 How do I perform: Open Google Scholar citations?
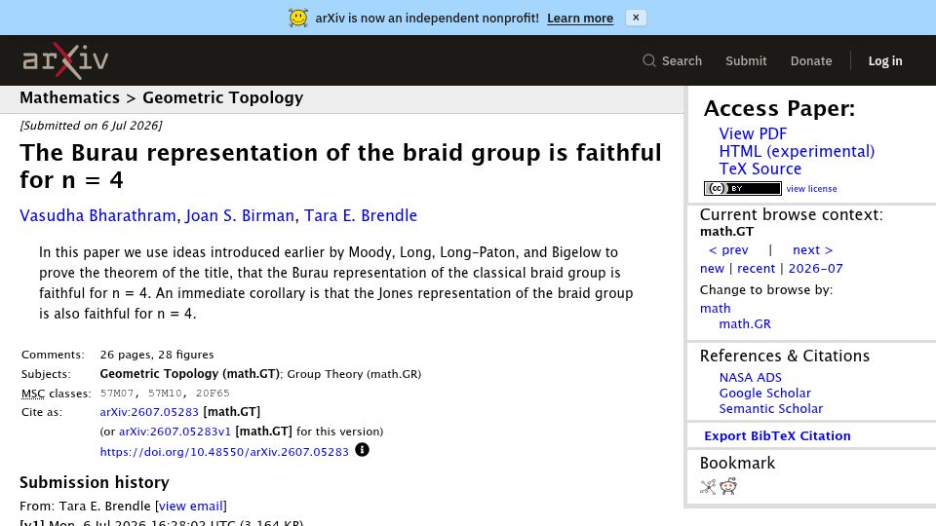point(764,393)
